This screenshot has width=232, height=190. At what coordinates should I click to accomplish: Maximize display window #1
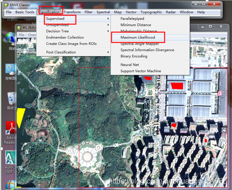(210, 27)
